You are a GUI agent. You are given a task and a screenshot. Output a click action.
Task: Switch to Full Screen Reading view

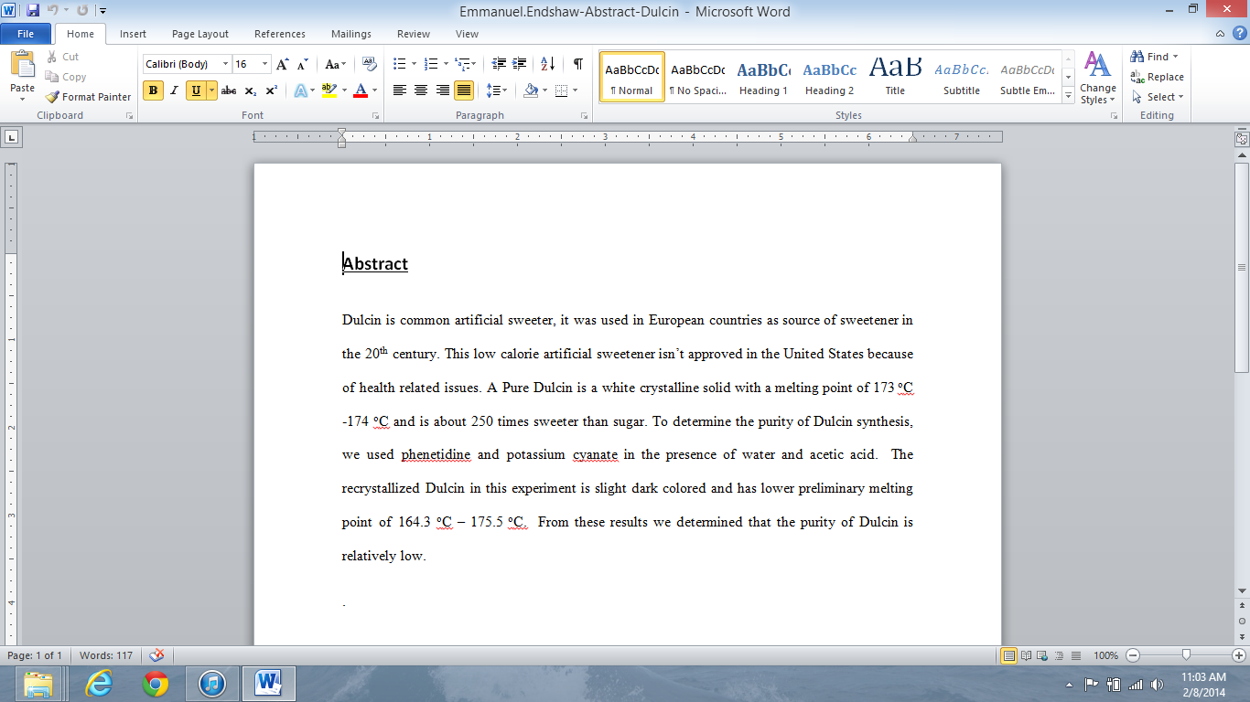tap(1027, 655)
